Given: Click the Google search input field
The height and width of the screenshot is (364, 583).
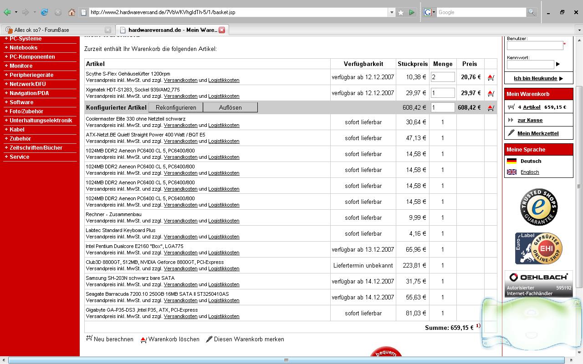Looking at the screenshot, I should click(481, 12).
